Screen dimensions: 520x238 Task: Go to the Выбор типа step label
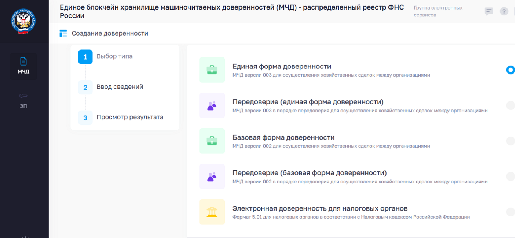tap(114, 56)
